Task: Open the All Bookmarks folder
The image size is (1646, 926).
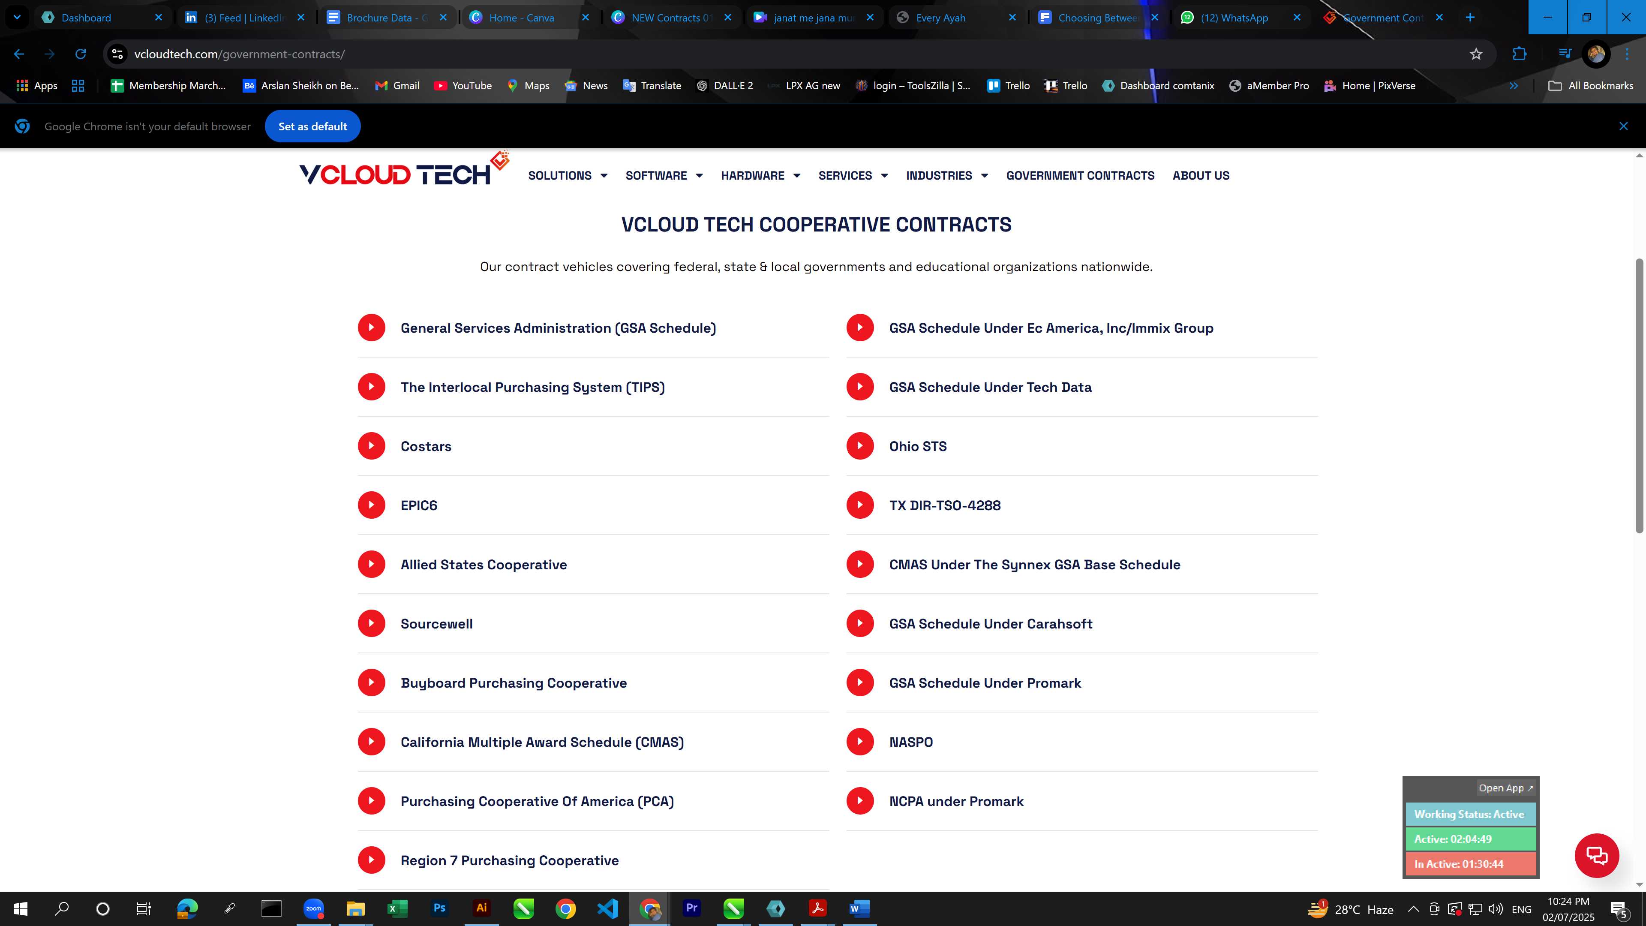Action: point(1590,86)
